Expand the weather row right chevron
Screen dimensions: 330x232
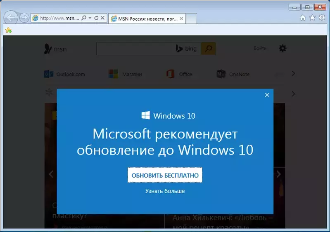click(x=293, y=94)
